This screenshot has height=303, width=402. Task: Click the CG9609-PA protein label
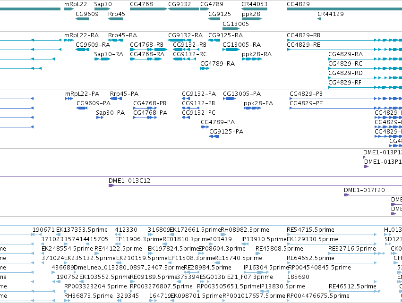[x=94, y=103]
